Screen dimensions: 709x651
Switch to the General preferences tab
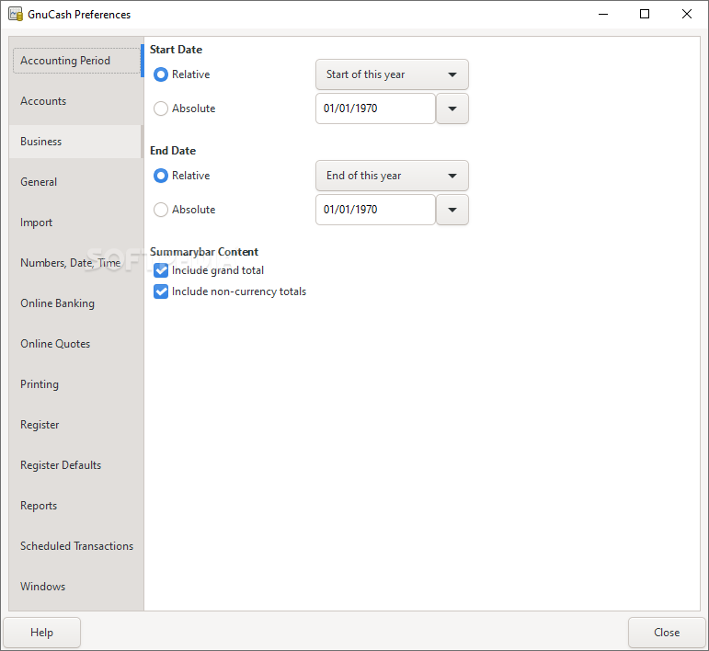click(x=76, y=182)
